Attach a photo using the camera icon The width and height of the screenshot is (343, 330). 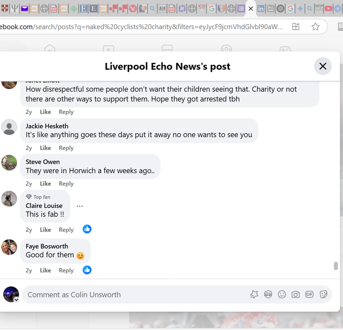coord(296,294)
